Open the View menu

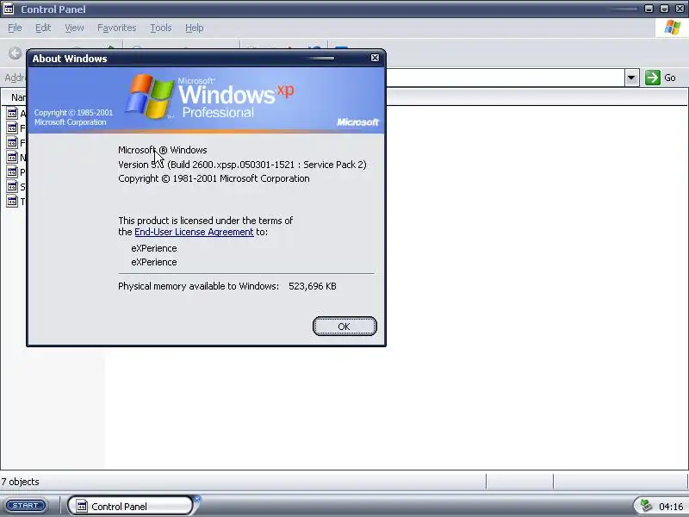click(74, 28)
